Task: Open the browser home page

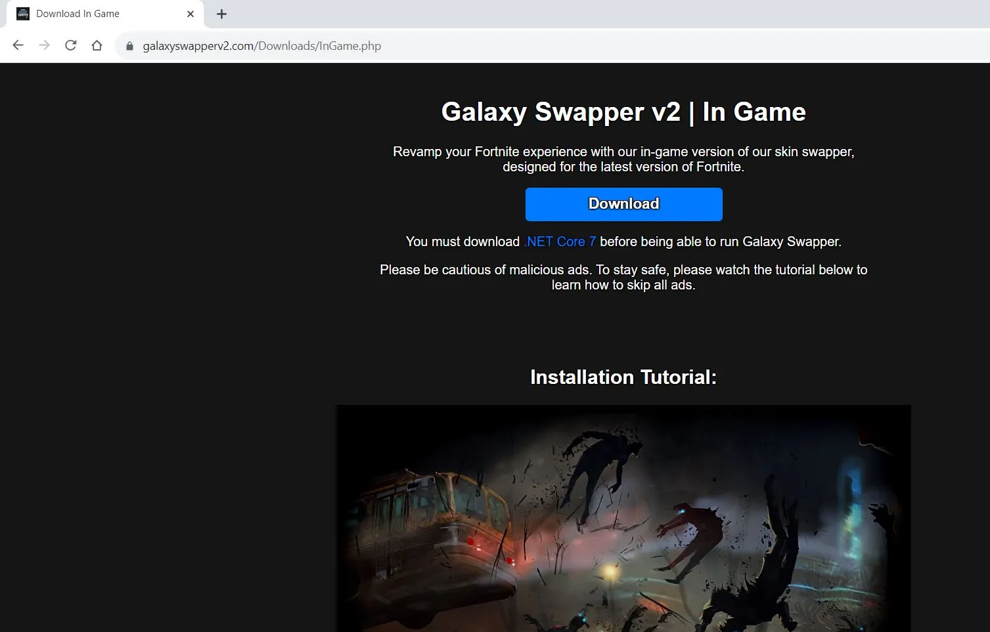Action: pyautogui.click(x=97, y=45)
